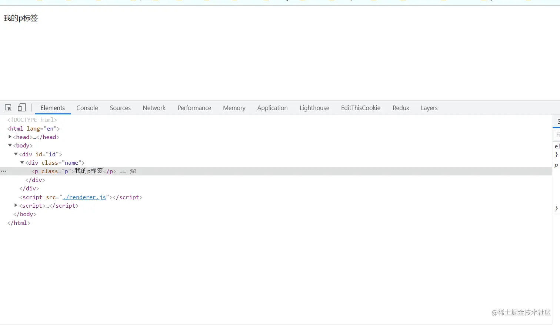Viewport: 560px width, 325px height.
Task: Select the EditThisCookie tab
Action: [x=360, y=108]
